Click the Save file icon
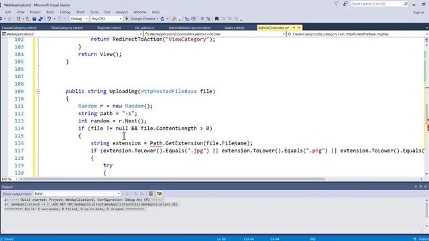Image resolution: width=429 pixels, height=241 pixels. pyautogui.click(x=34, y=19)
